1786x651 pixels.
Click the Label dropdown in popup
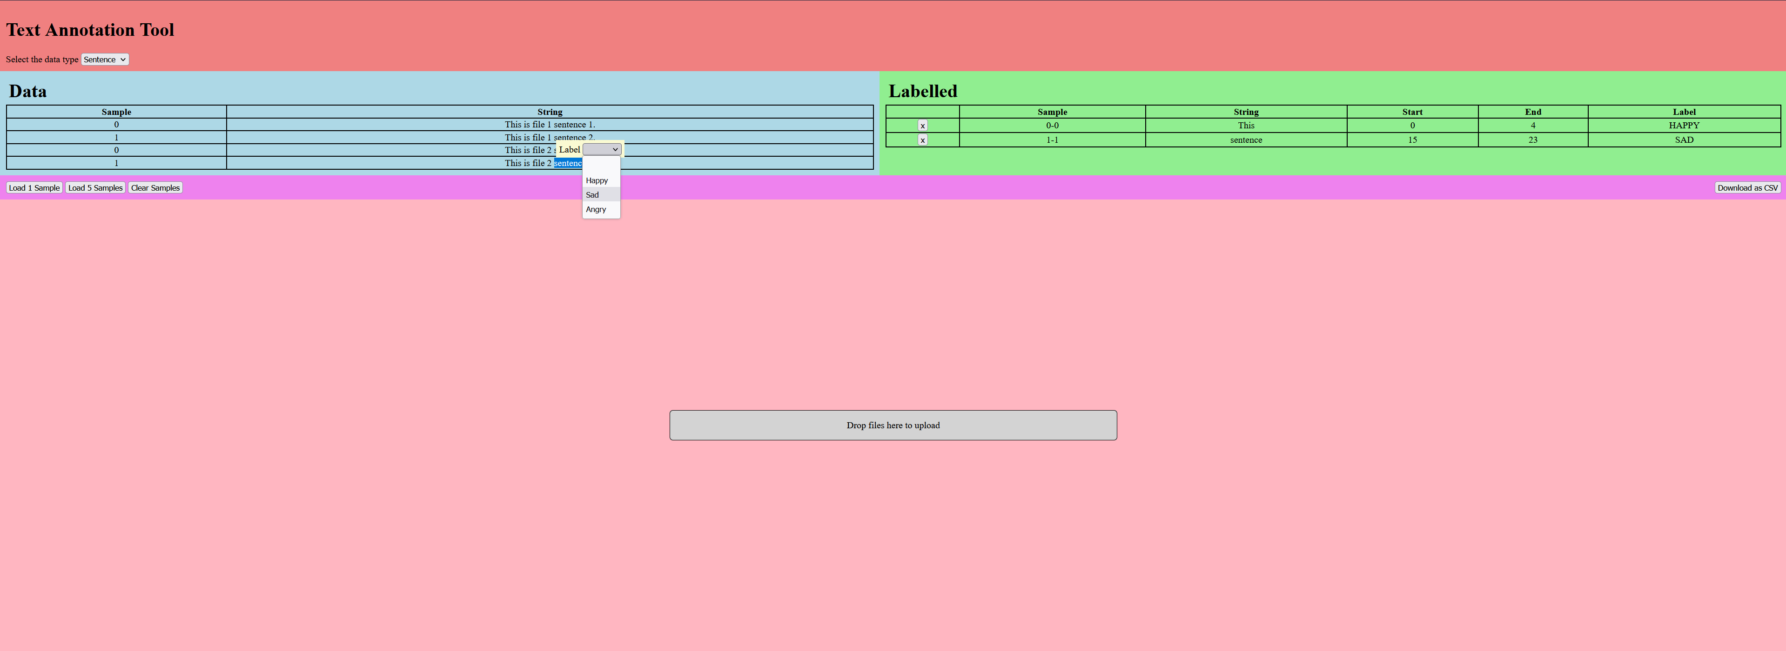601,150
